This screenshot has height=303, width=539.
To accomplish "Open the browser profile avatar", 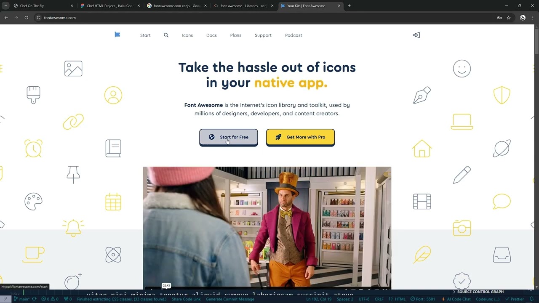I will pyautogui.click(x=523, y=18).
